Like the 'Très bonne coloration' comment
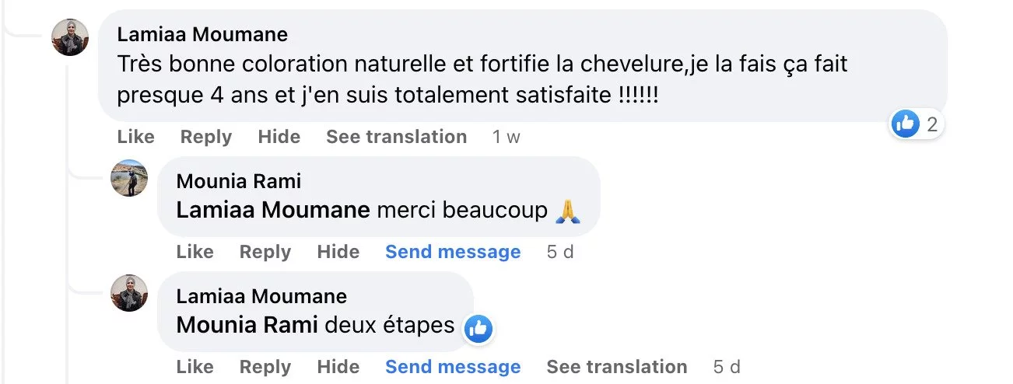Image resolution: width=1013 pixels, height=384 pixels. pyautogui.click(x=135, y=137)
